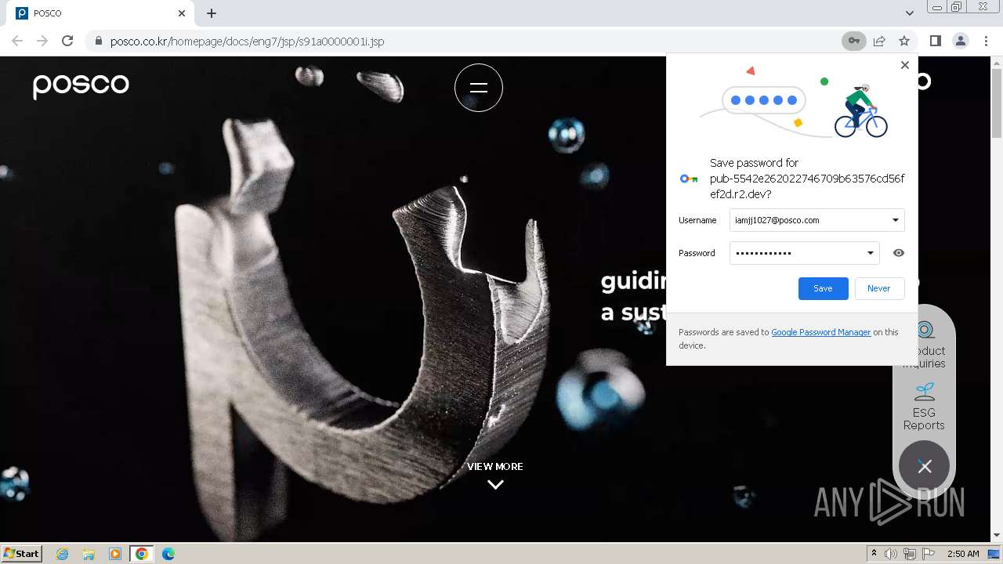Viewport: 1003px width, 564px height.
Task: Close the POSCO tab
Action: click(x=182, y=13)
